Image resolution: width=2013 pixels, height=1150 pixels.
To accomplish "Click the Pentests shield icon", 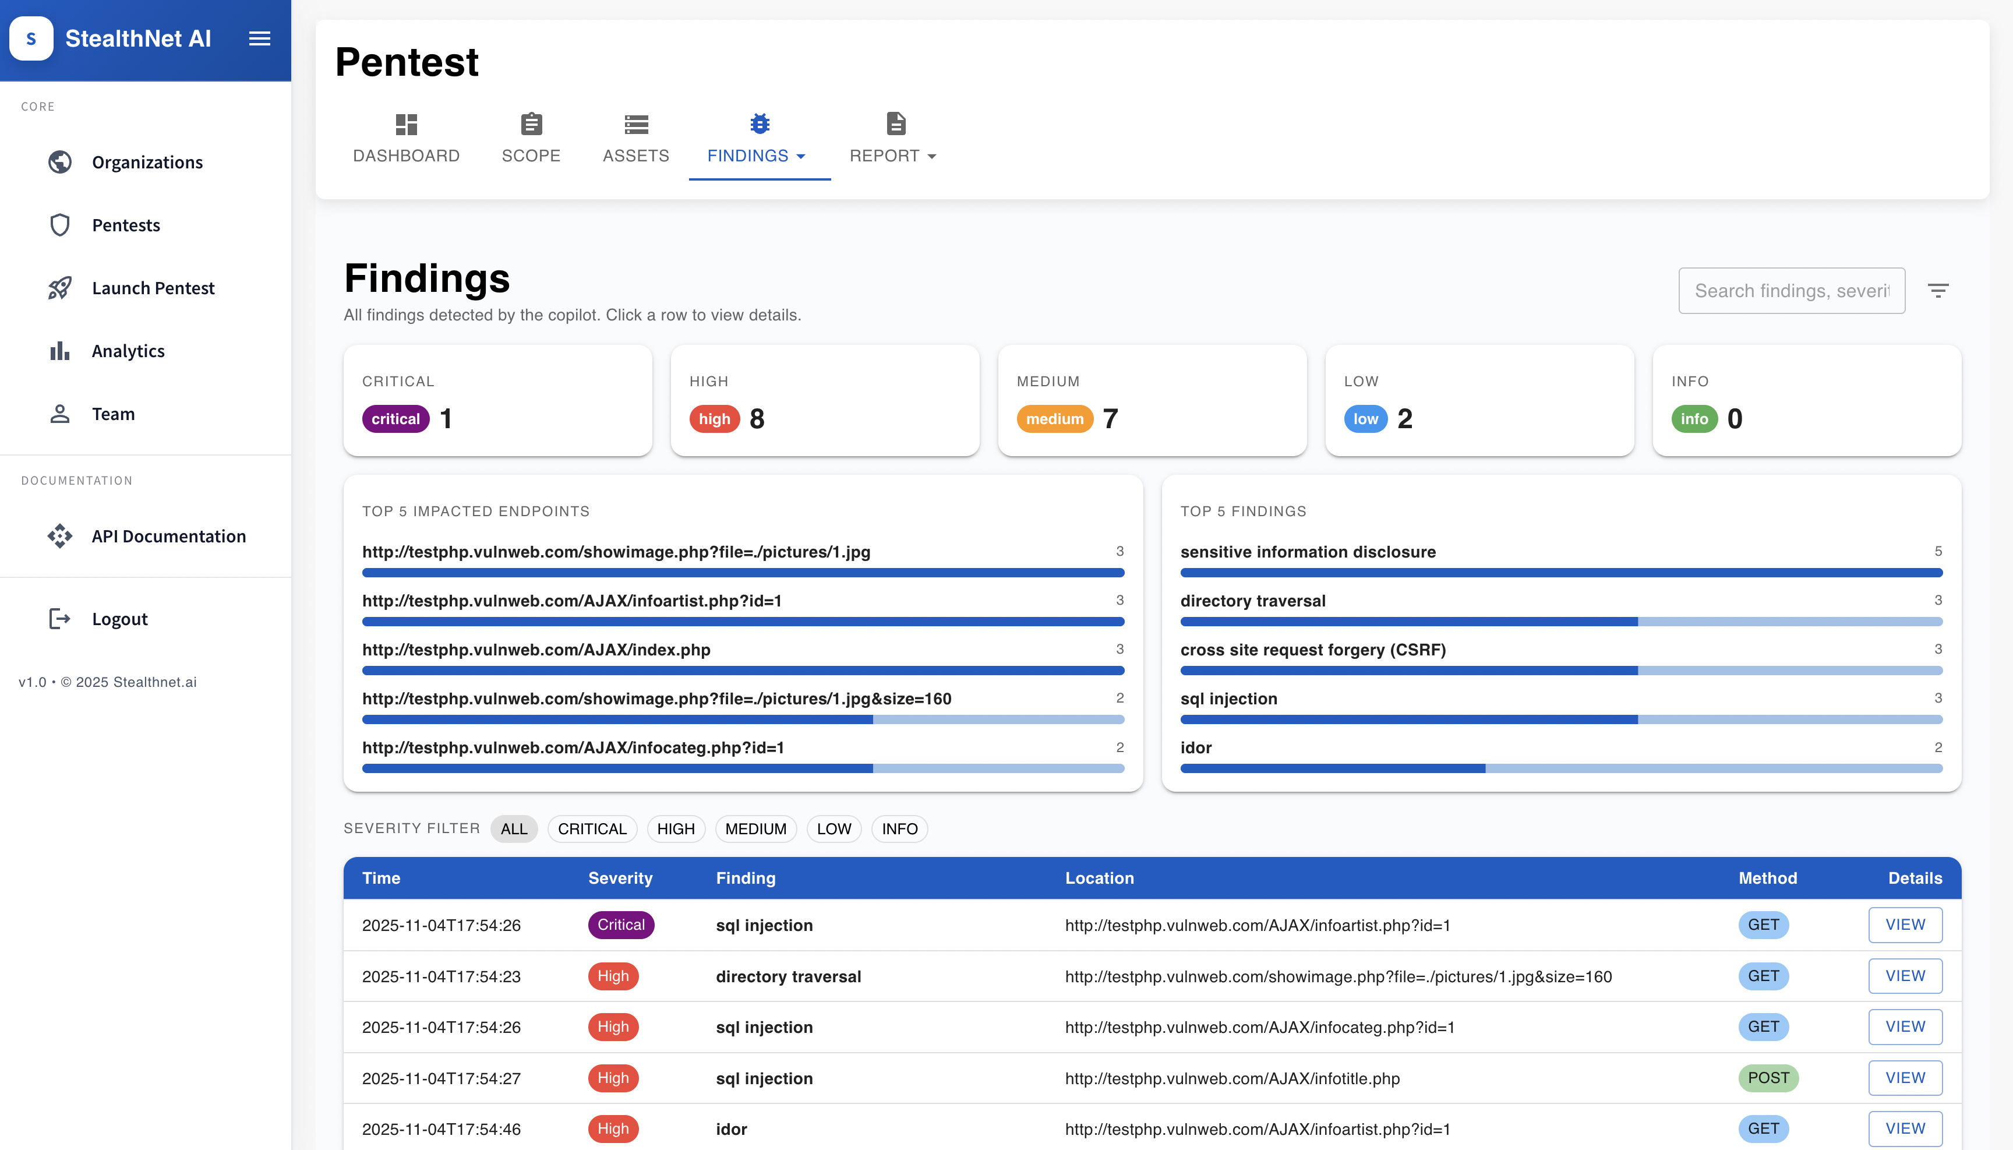I will [x=60, y=225].
